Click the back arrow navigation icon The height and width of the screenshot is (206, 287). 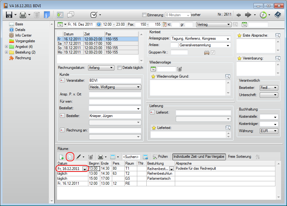click(239, 15)
